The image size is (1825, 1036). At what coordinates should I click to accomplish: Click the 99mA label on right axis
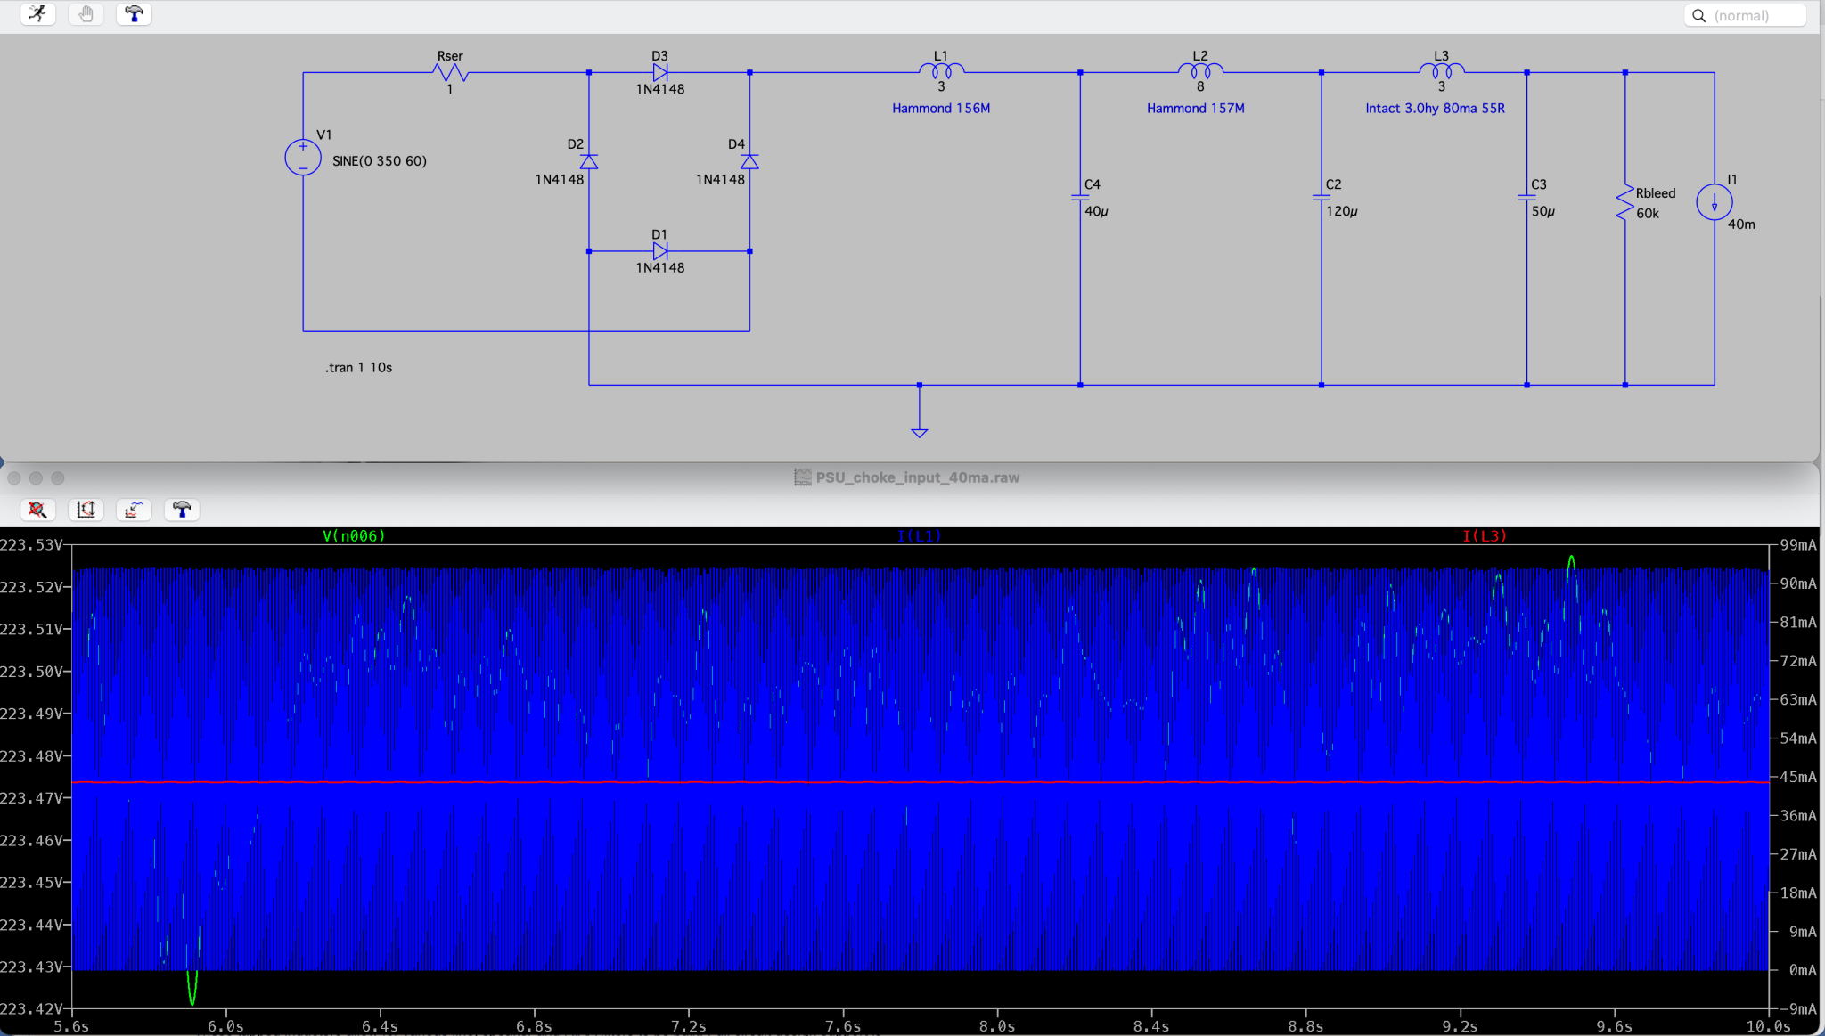[1797, 544]
